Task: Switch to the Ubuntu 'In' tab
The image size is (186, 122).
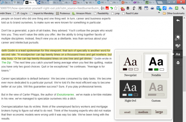Action: coord(126,2)
